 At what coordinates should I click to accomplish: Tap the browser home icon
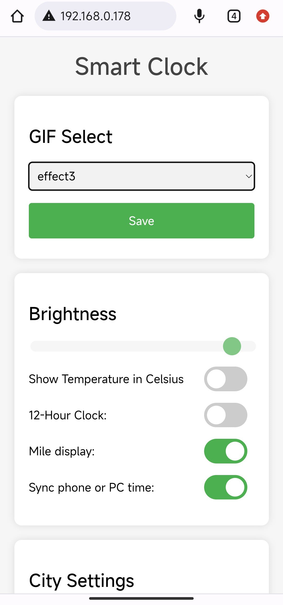(17, 16)
